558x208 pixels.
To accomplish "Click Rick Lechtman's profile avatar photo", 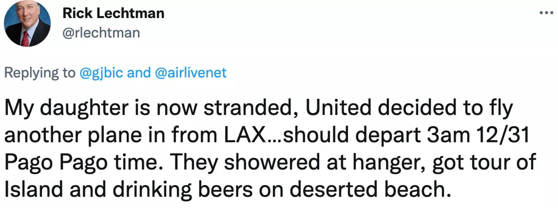I will pos(27,24).
